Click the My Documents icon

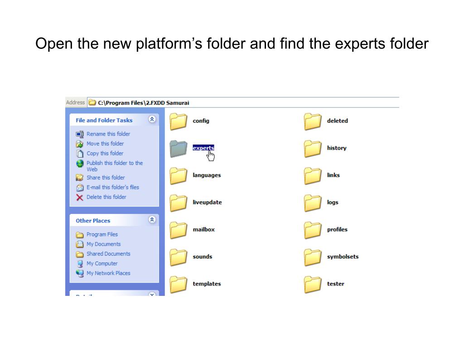[x=80, y=244]
